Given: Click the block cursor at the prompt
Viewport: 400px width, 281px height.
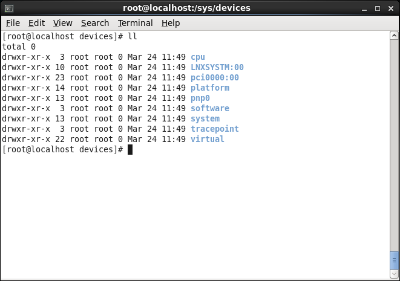Looking at the screenshot, I should coord(130,149).
